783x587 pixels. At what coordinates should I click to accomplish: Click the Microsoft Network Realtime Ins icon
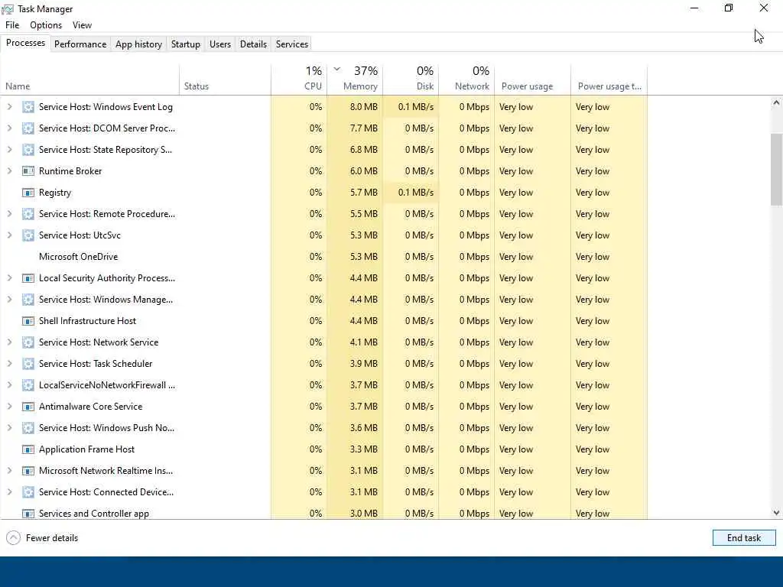pyautogui.click(x=28, y=471)
